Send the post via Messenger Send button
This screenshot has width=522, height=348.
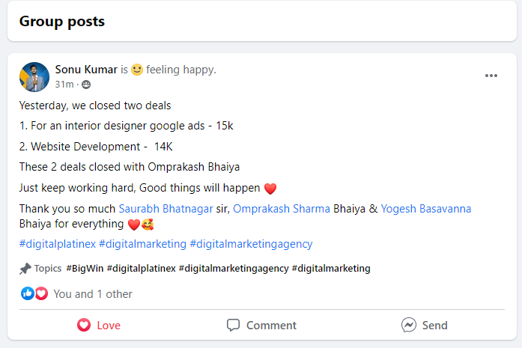[x=424, y=326]
